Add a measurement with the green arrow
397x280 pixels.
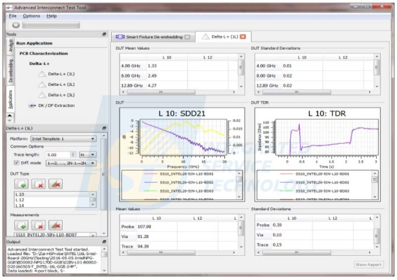[x=22, y=225]
